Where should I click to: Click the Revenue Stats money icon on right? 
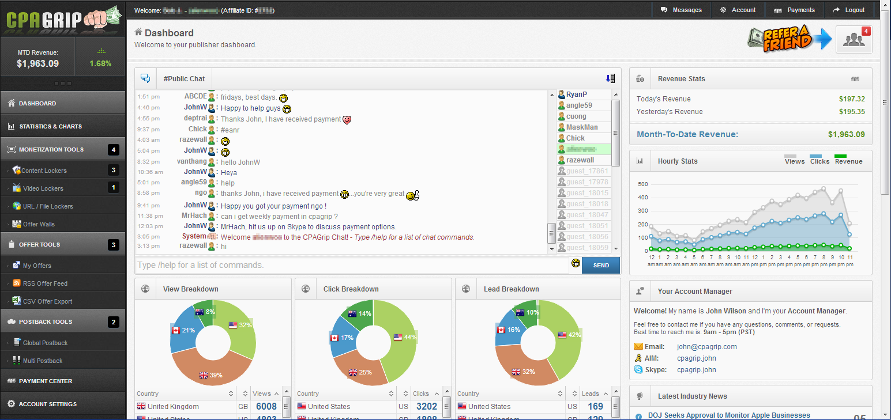pos(855,79)
